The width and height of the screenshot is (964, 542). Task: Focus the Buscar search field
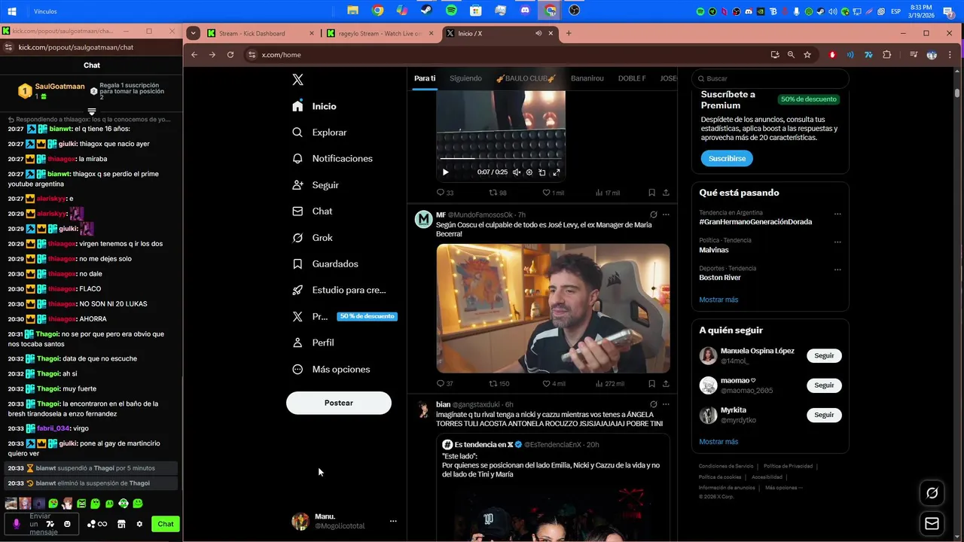pyautogui.click(x=770, y=78)
